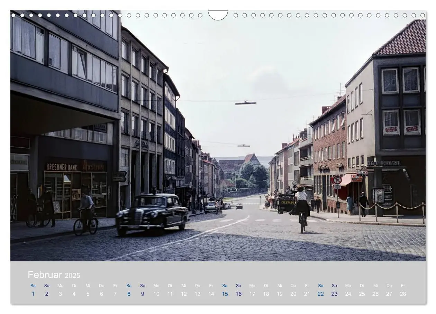Viewport: 436px width, 314px height.
Task: Select day 12 in calendar row
Action: coord(184,294)
